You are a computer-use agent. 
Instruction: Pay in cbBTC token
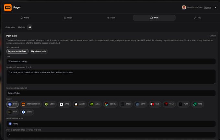27,112
